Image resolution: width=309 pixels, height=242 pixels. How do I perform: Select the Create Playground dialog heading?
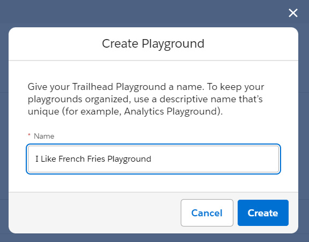[x=153, y=44]
